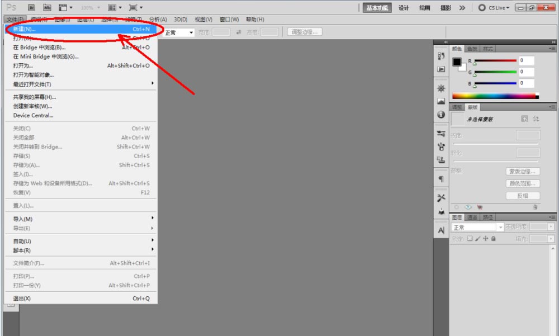This screenshot has width=559, height=336.
Task: Choose 退出(X) from the File menu
Action: (x=80, y=298)
